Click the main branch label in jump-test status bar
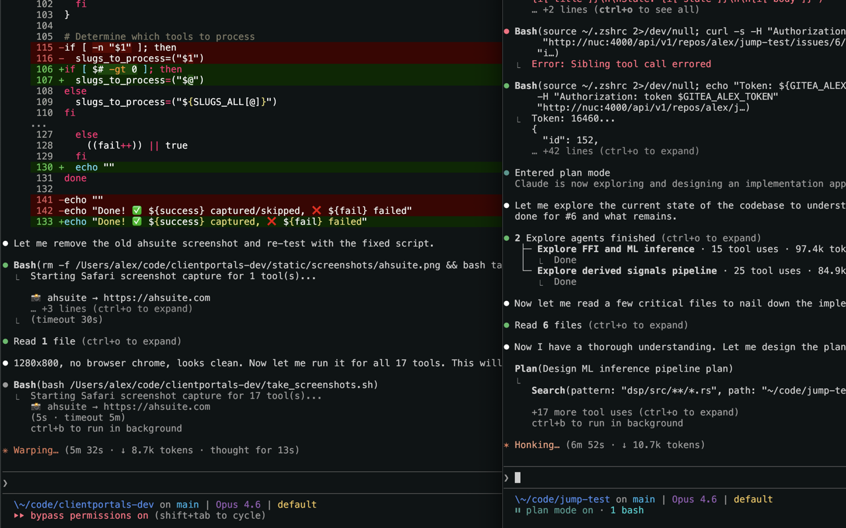Viewport: 846px width, 528px height. [x=644, y=499]
